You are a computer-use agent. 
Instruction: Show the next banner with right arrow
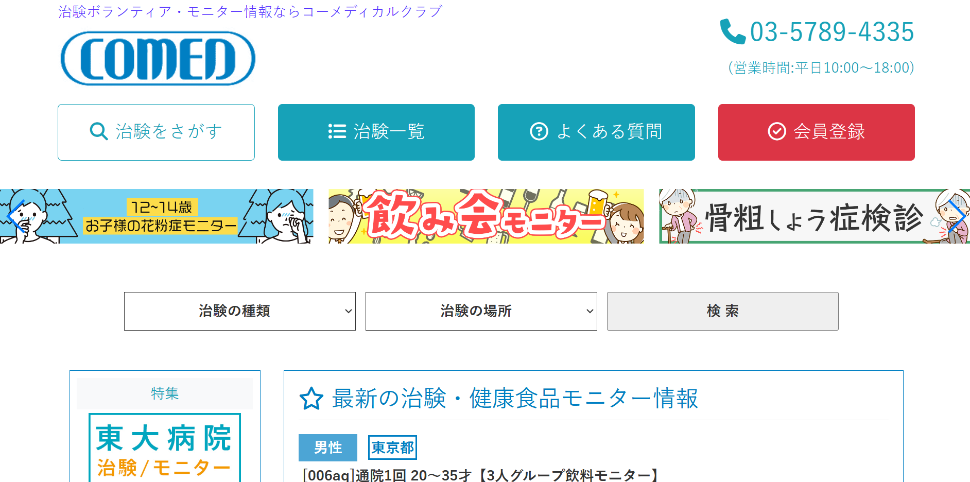click(x=957, y=216)
